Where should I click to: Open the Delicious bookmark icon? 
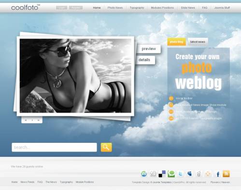click(162, 174)
